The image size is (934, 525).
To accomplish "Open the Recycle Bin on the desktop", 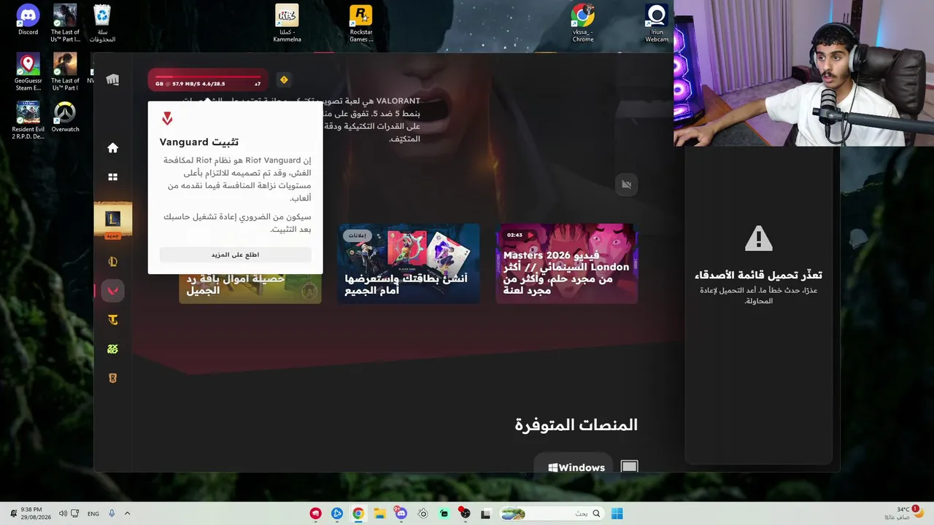I will (102, 24).
